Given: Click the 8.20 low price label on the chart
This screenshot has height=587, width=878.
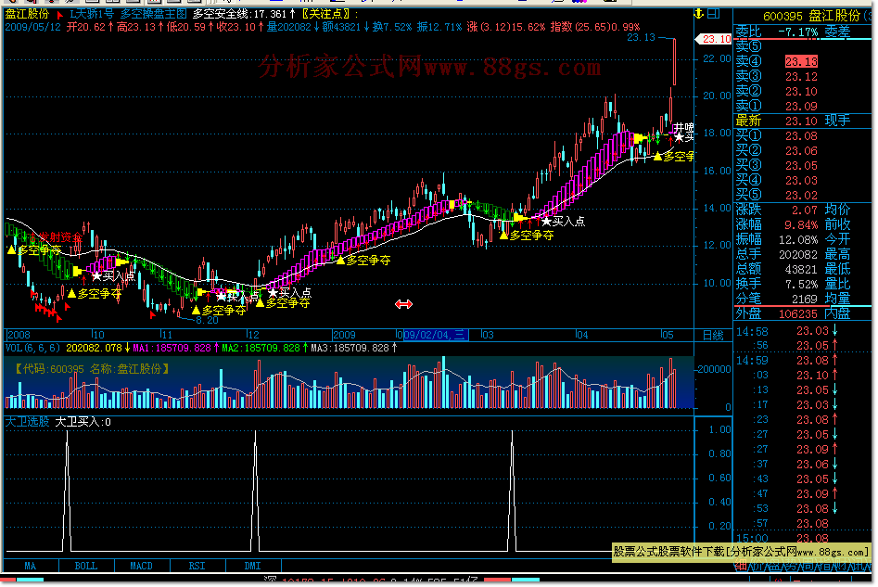Looking at the screenshot, I should click(x=207, y=320).
